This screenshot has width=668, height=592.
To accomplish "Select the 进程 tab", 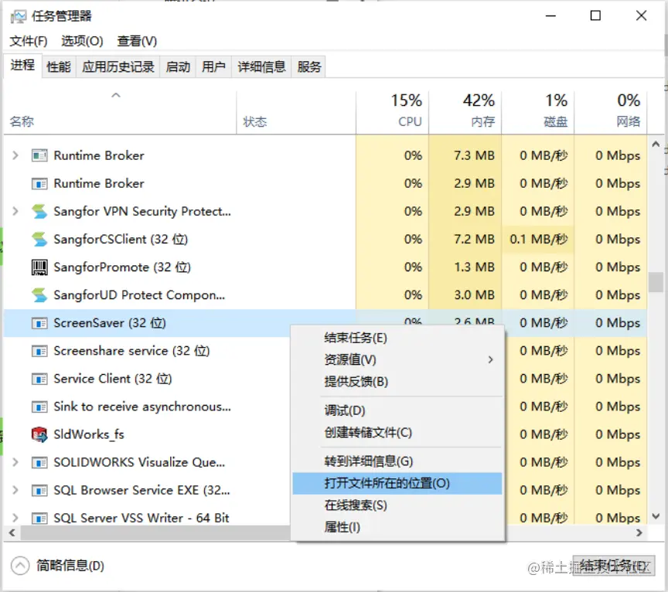I will (x=22, y=65).
